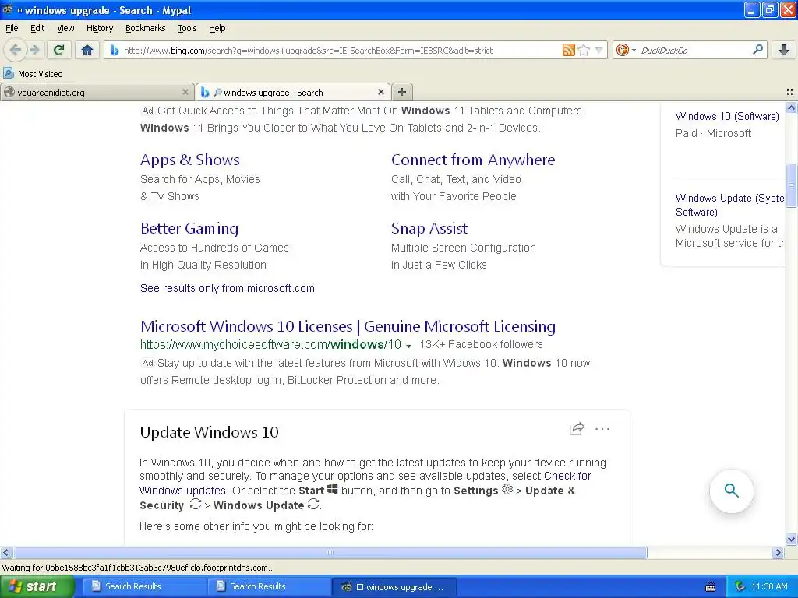This screenshot has width=798, height=598.
Task: Open the DuckDuckGo search engine selector
Action: pos(626,50)
